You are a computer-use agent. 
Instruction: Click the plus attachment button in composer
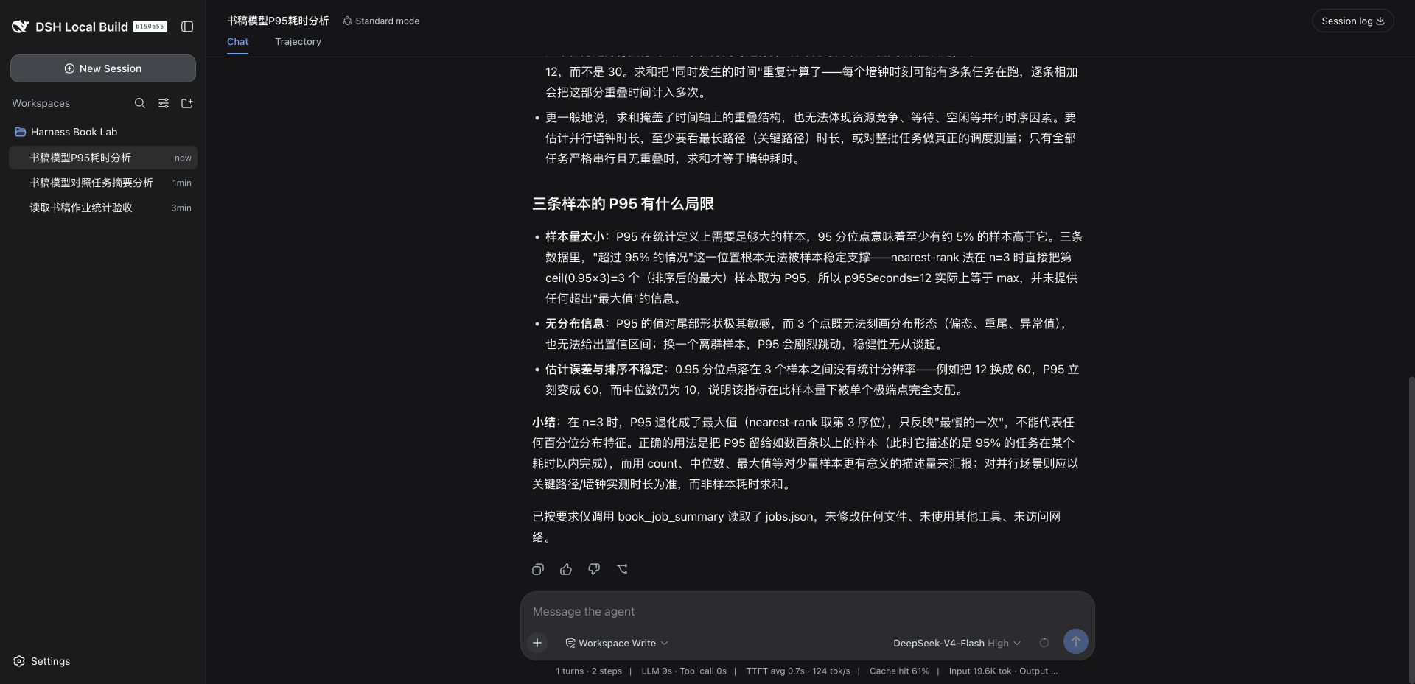coord(537,643)
